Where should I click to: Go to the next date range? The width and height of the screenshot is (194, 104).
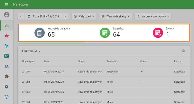65,16
